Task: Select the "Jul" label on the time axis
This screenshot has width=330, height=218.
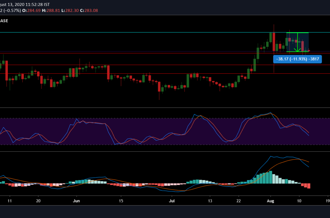Action: pyautogui.click(x=172, y=201)
